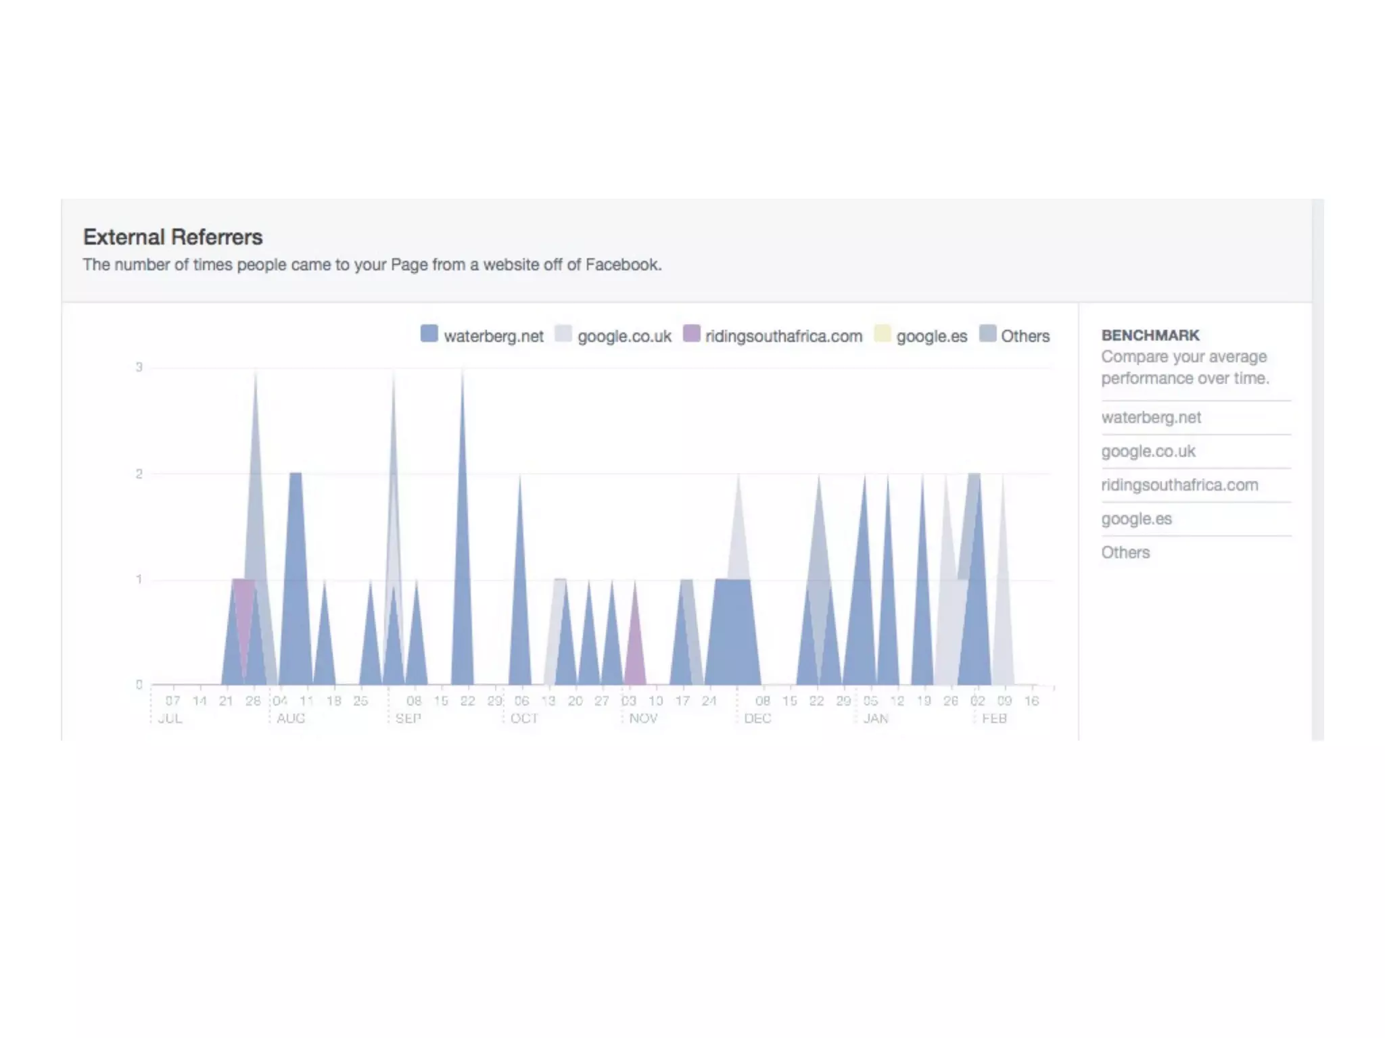1385x1038 pixels.
Task: Select google.es in Benchmark list
Action: 1136,519
